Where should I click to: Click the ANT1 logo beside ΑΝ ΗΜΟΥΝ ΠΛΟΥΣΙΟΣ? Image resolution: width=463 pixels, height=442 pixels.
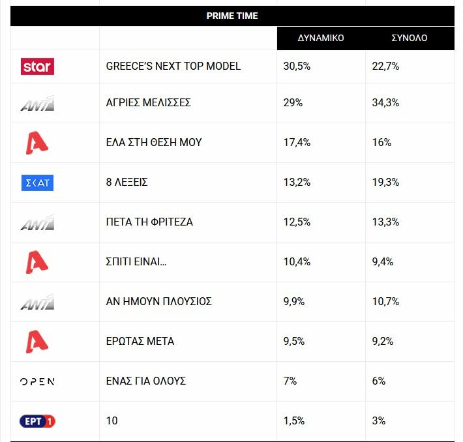click(38, 302)
